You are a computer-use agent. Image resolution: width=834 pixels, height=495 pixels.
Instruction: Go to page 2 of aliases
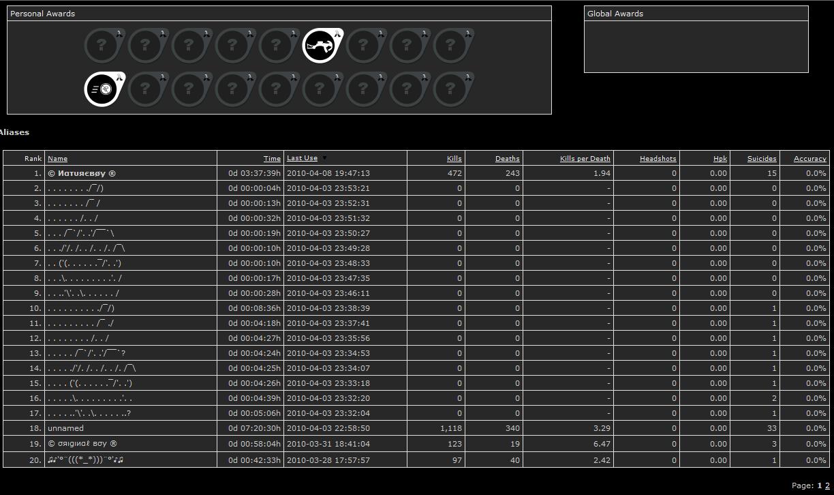coord(827,486)
